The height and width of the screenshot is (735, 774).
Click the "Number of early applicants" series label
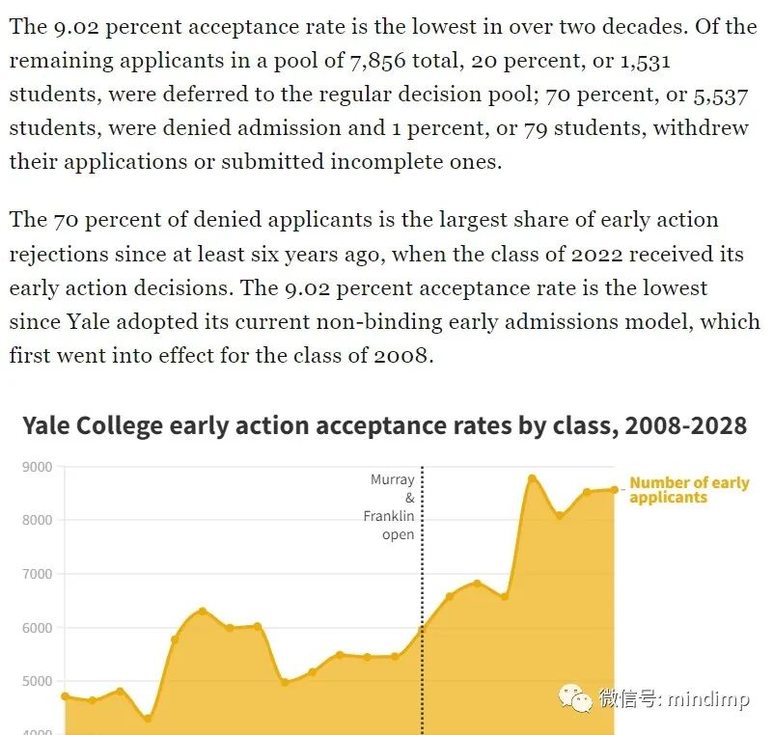pos(689,489)
